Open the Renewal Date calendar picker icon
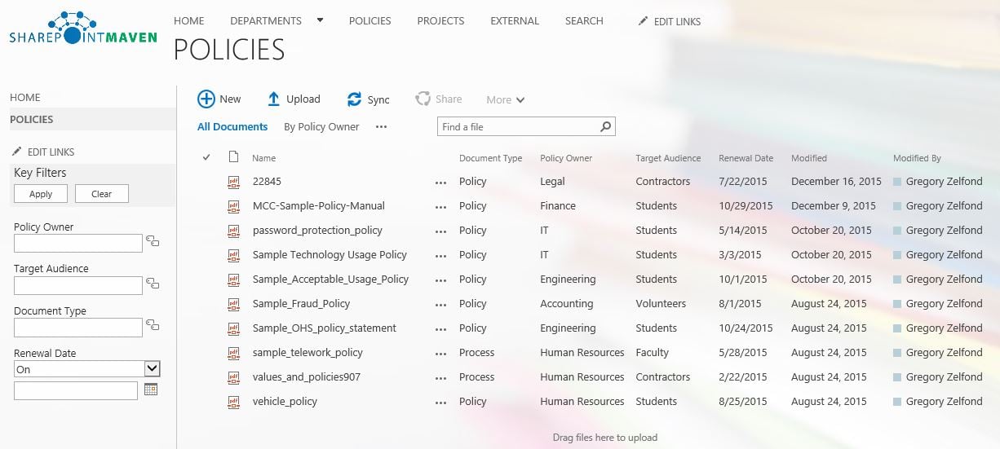1000x449 pixels. [x=150, y=390]
